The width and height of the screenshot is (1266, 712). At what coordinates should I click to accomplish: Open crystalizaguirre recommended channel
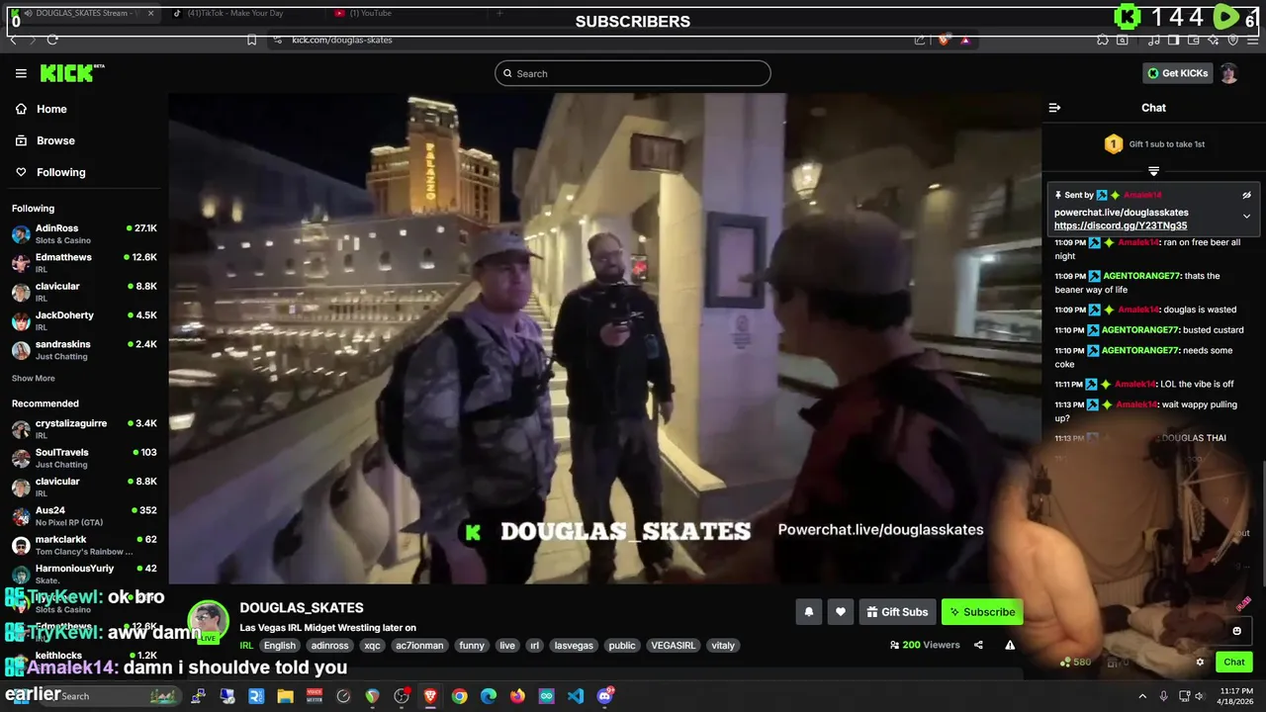tap(84, 428)
